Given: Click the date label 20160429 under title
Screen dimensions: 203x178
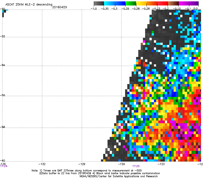Looking at the screenshot, I should [x=60, y=7].
